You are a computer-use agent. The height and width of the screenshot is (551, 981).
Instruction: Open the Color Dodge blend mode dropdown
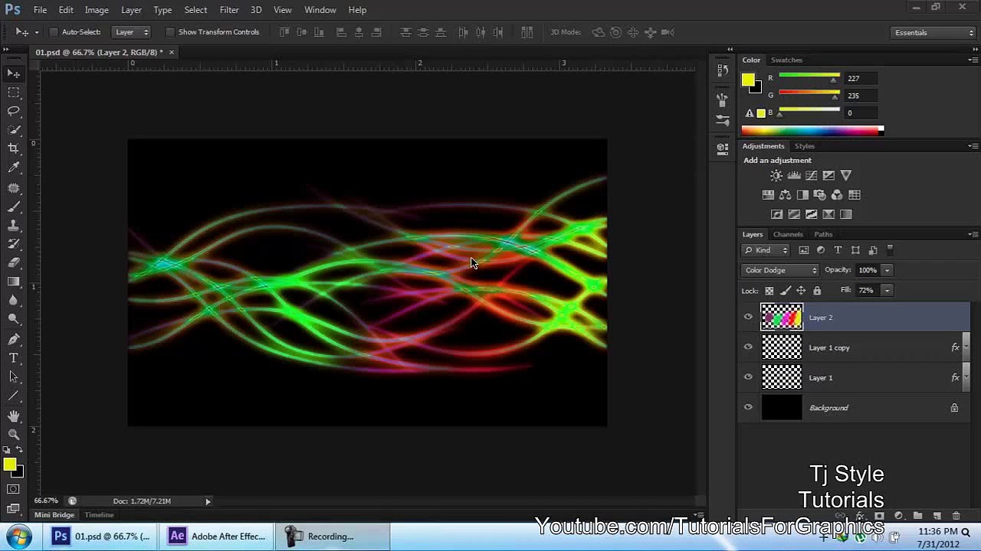780,270
